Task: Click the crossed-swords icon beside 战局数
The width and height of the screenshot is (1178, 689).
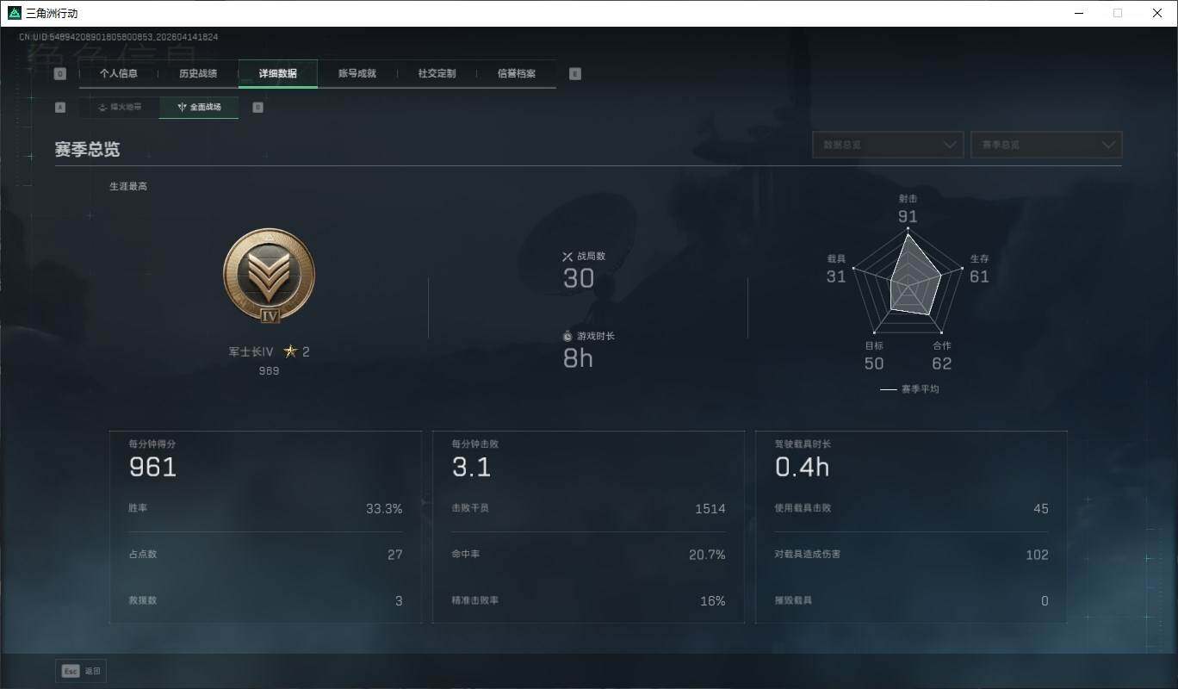Action: tap(567, 256)
